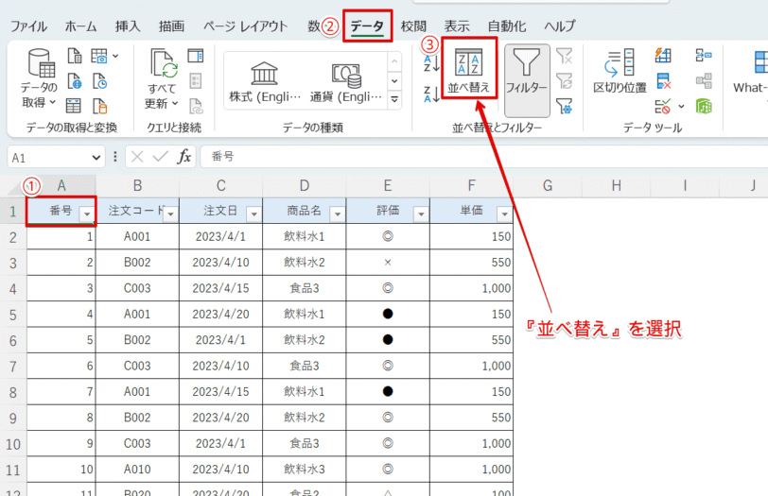Viewport: 768px width, 496px height.
Task: Click the × rating cell in row 3
Action: [388, 263]
